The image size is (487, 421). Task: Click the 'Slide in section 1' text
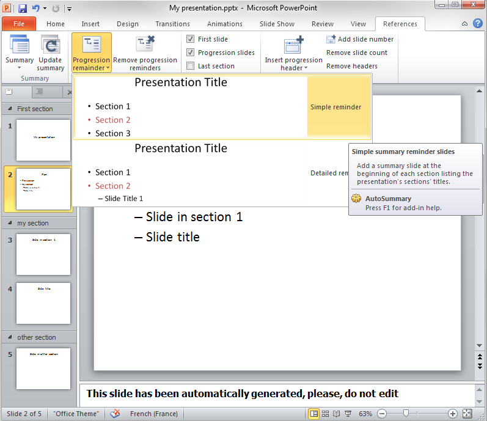194,217
